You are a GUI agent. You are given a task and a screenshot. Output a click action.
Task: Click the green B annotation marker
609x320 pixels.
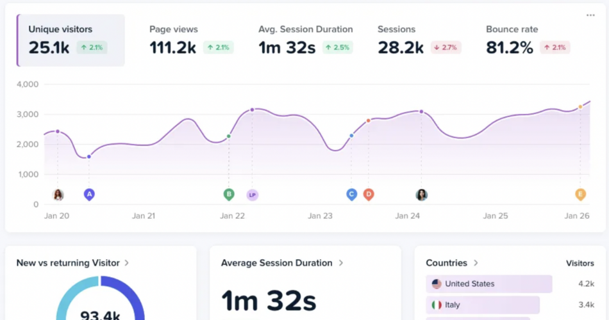[228, 194]
